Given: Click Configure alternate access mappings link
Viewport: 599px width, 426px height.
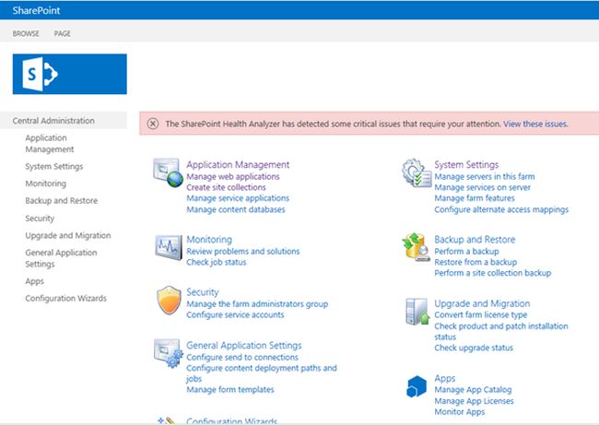Looking at the screenshot, I should click(x=501, y=209).
